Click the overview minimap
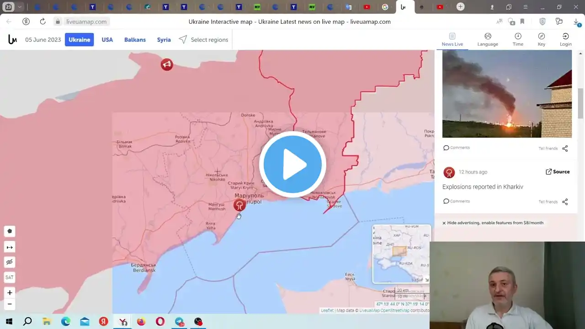The width and height of the screenshot is (585, 329). click(401, 254)
